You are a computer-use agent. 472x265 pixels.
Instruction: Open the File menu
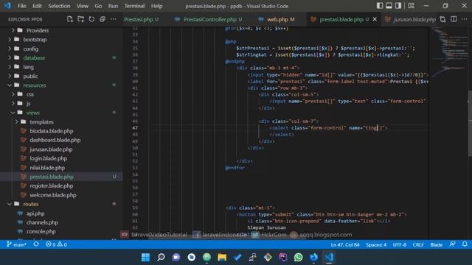point(21,6)
